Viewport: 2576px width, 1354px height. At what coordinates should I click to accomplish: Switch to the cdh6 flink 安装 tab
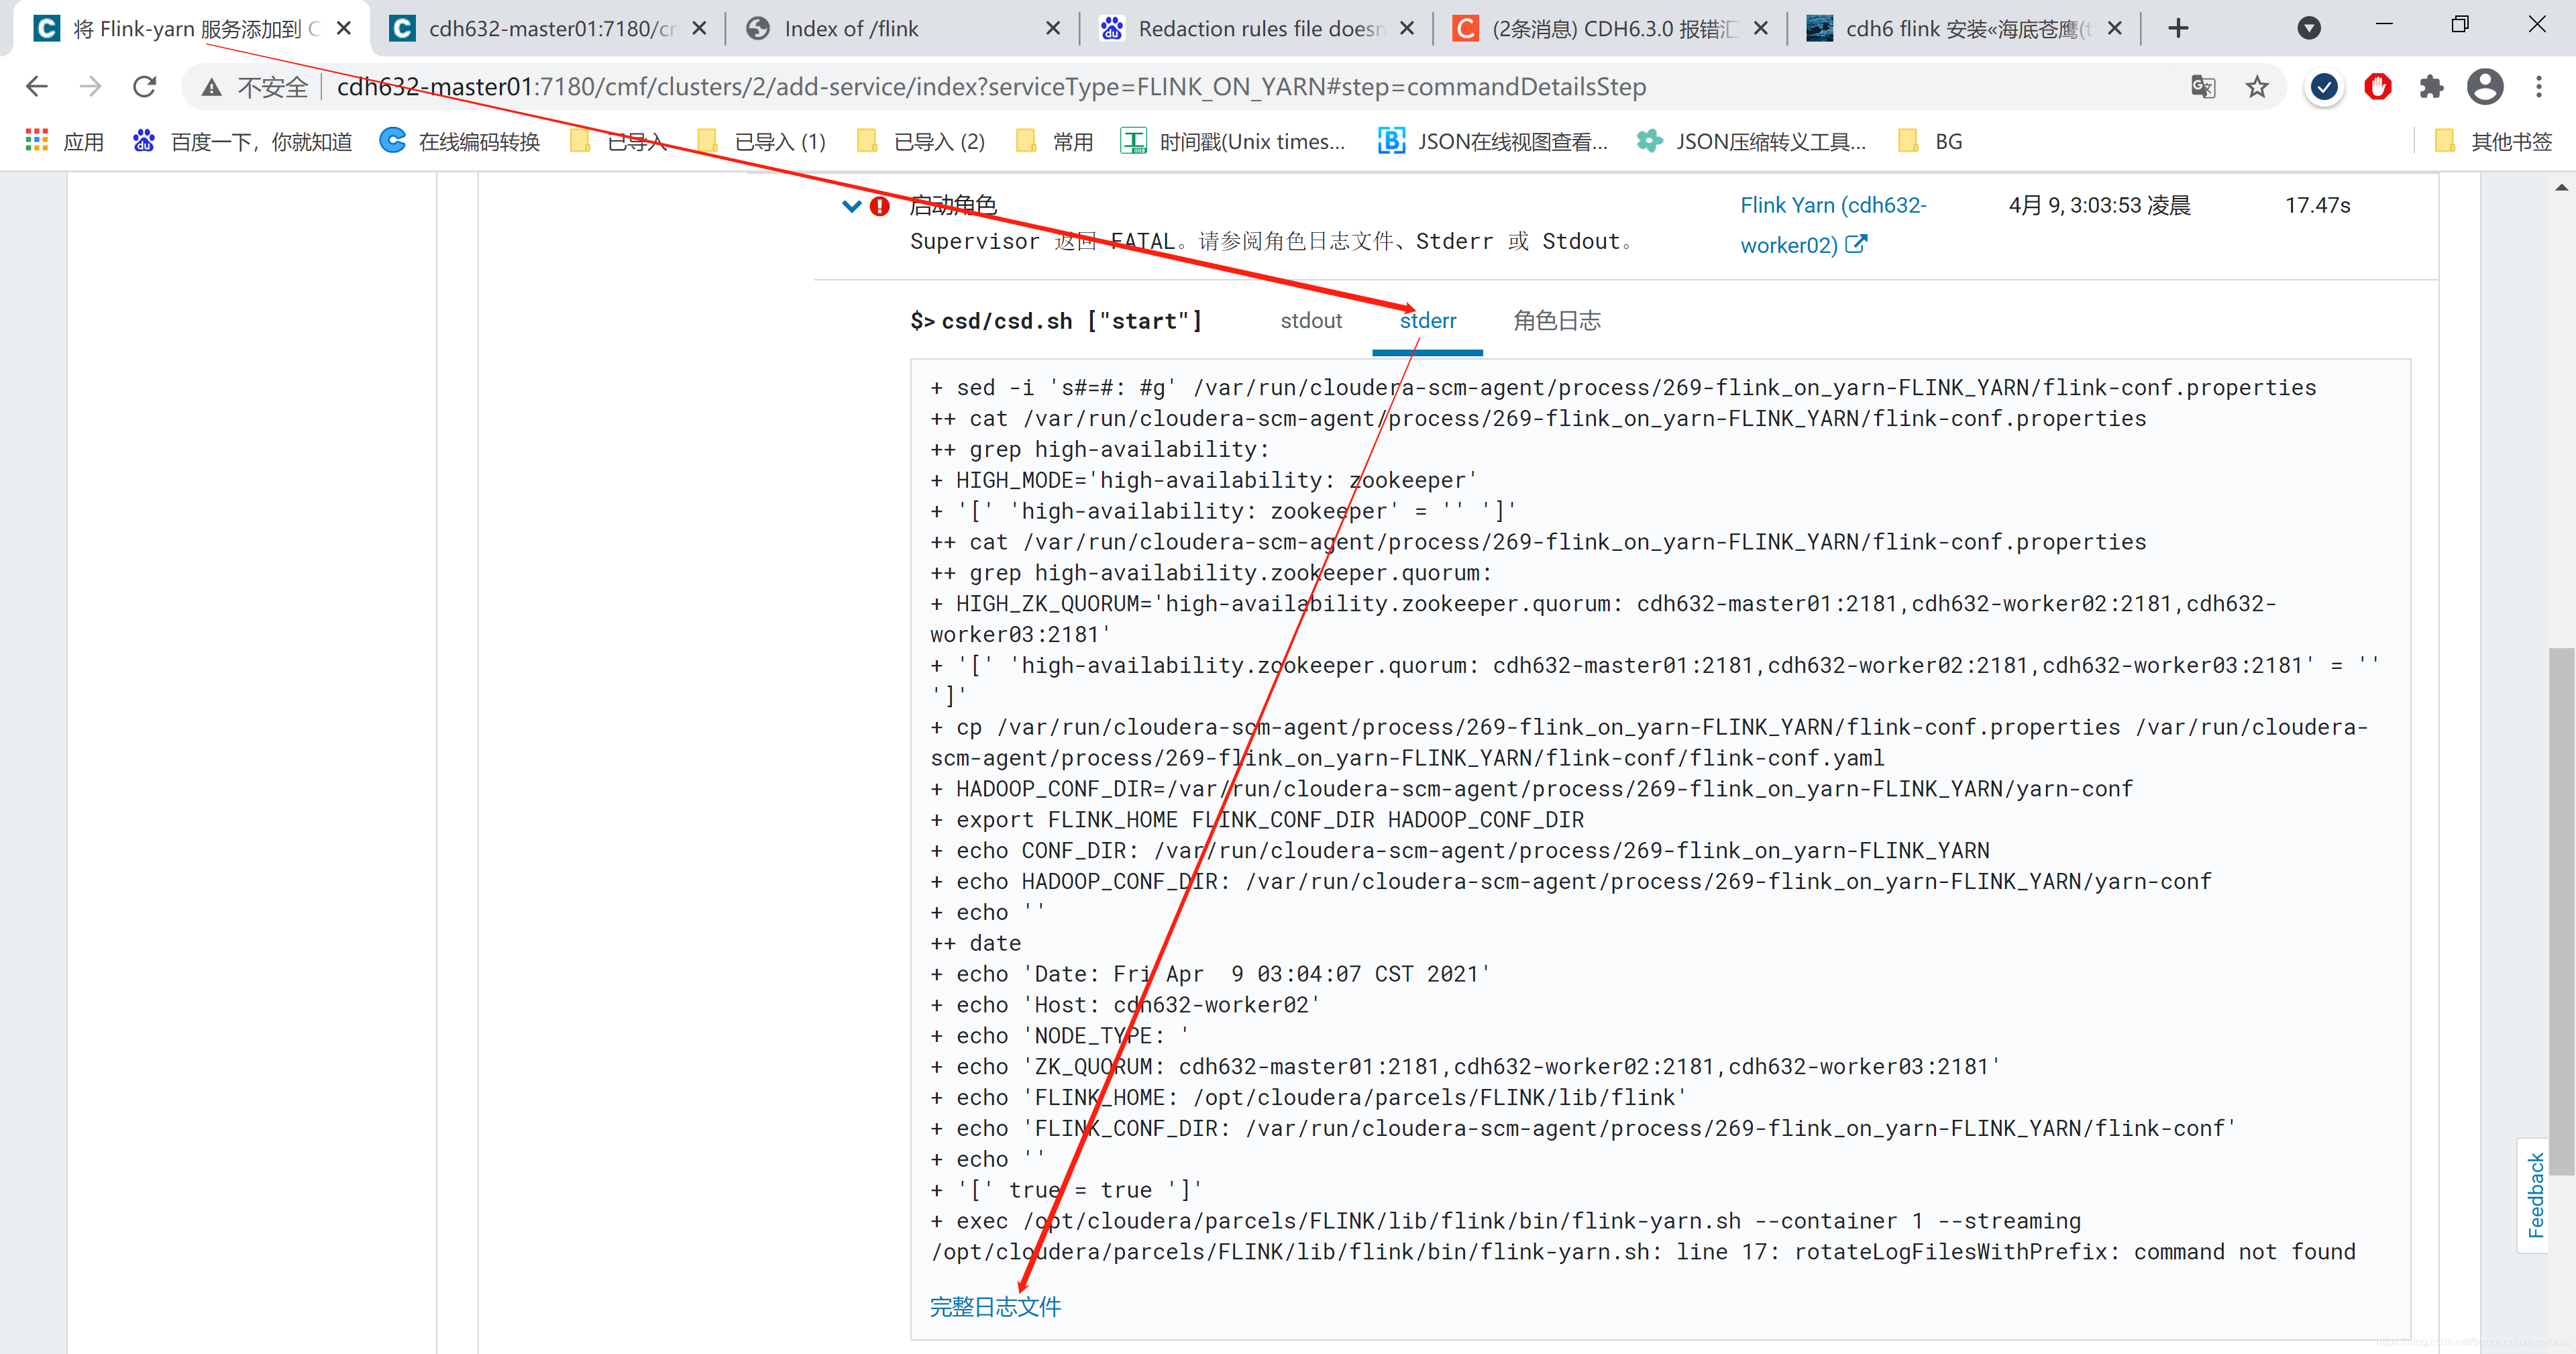pos(1965,28)
